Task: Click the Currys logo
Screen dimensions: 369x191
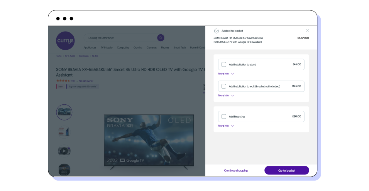Action: coord(65,41)
